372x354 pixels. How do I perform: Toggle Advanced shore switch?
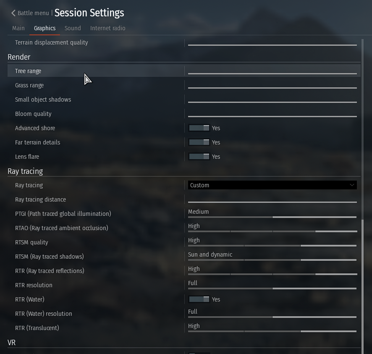[x=199, y=128]
